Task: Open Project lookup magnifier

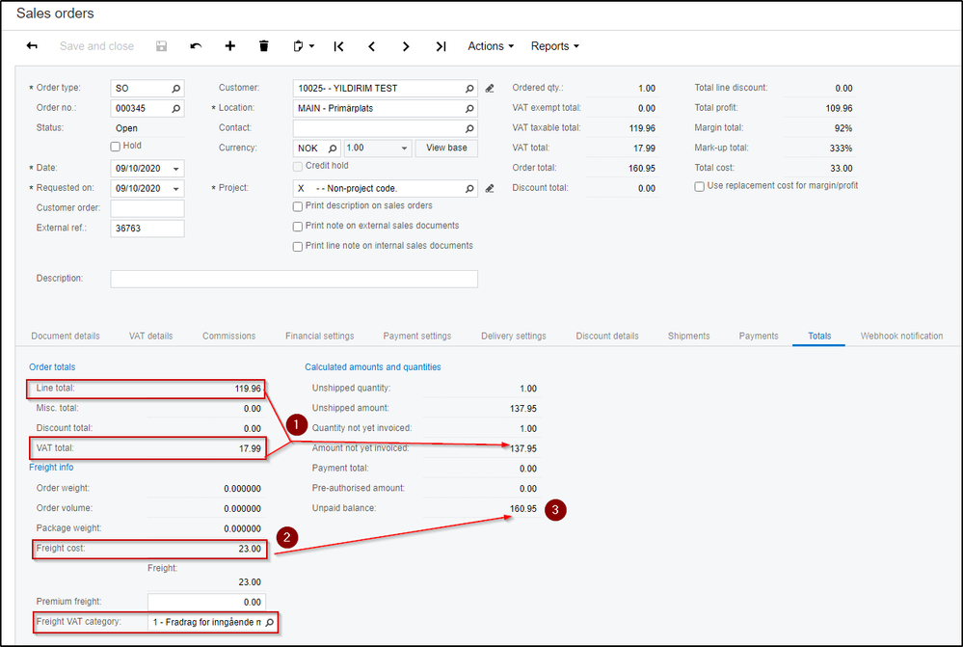Action: pyautogui.click(x=469, y=189)
